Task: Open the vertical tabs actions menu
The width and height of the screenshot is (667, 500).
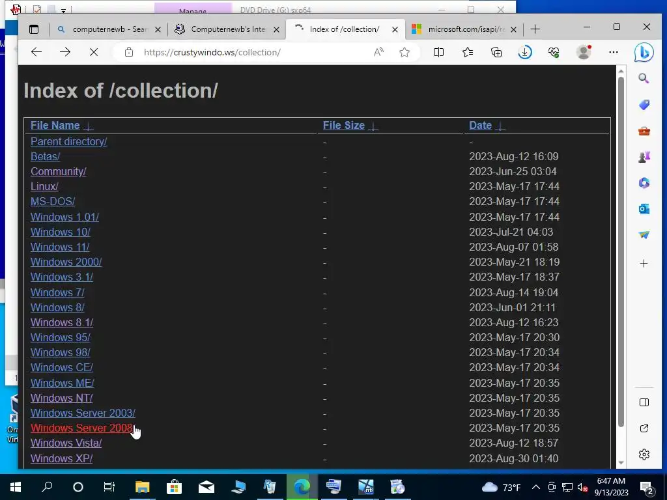Action: pyautogui.click(x=34, y=29)
